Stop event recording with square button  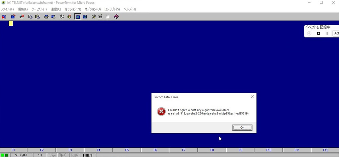pyautogui.click(x=318, y=33)
